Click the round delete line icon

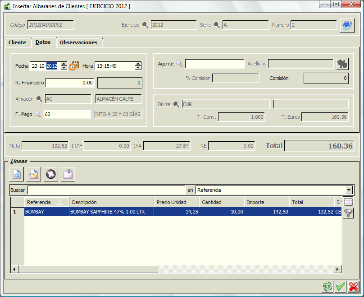tap(51, 174)
